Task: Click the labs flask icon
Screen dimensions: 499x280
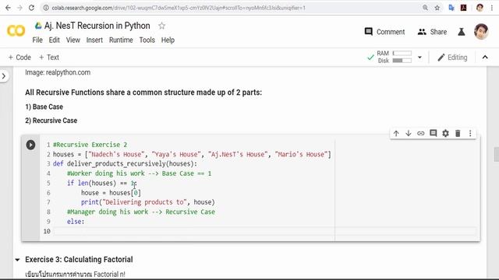Action: point(461,32)
